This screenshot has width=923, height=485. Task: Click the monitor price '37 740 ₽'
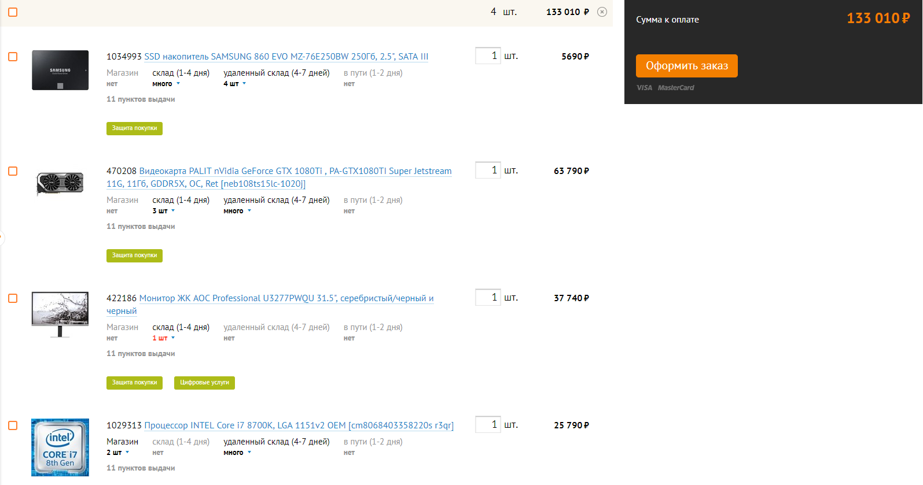(572, 298)
